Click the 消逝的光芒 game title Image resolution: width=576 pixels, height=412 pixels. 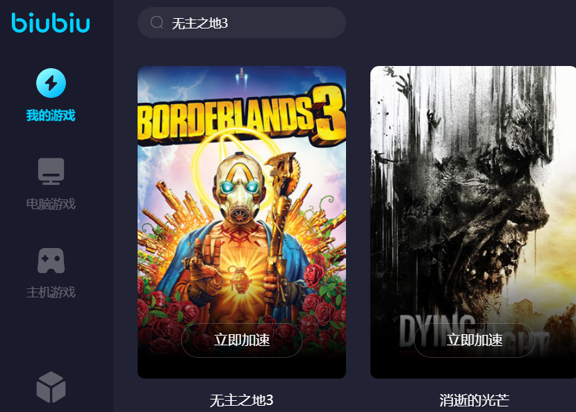(475, 400)
